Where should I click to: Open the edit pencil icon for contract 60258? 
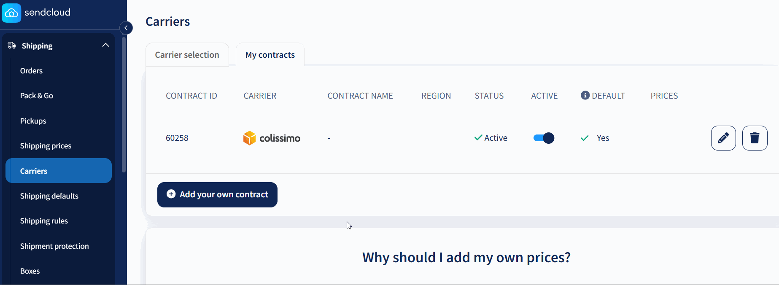[x=723, y=138]
